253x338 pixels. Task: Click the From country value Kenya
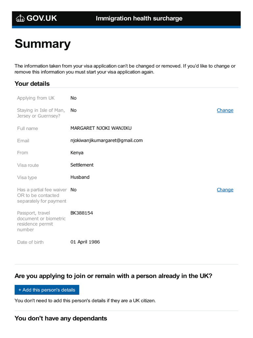coord(77,152)
